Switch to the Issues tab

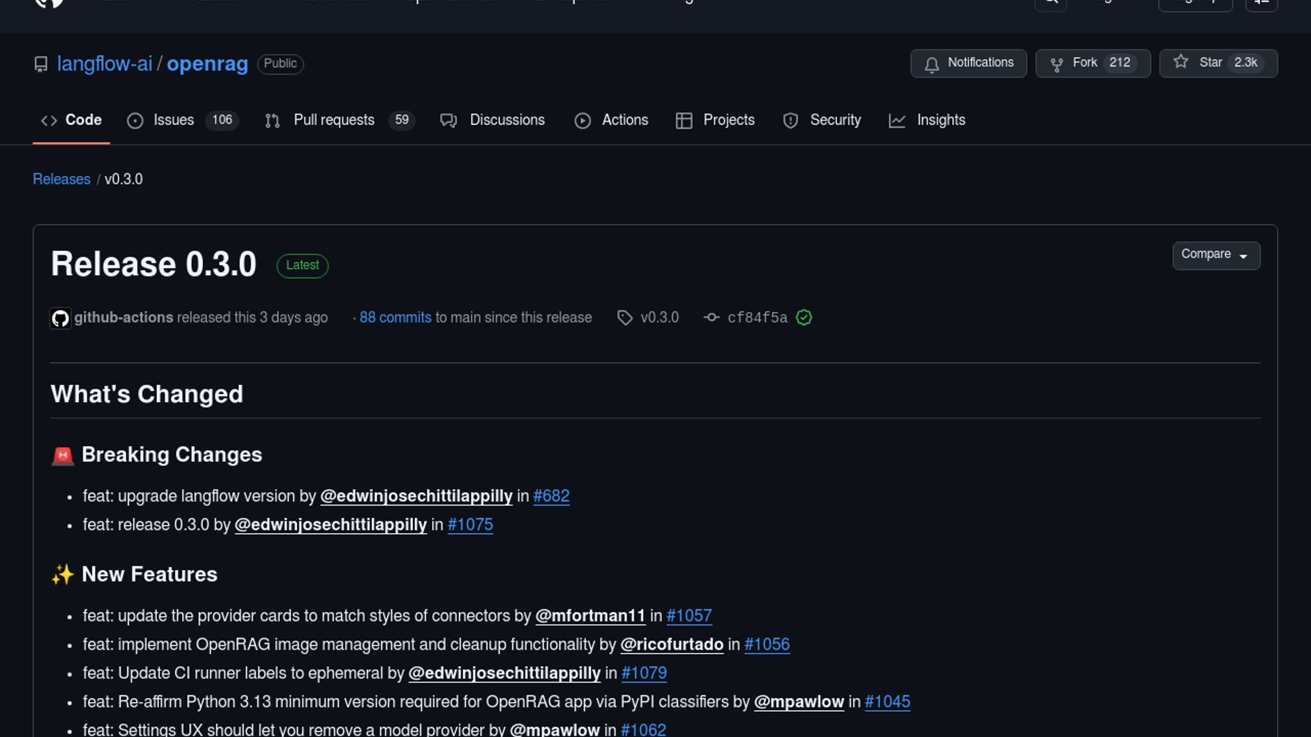click(x=173, y=121)
